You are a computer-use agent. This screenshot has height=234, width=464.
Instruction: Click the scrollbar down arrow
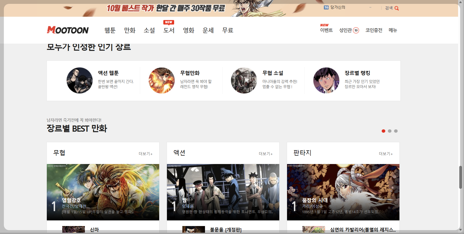click(x=460, y=230)
